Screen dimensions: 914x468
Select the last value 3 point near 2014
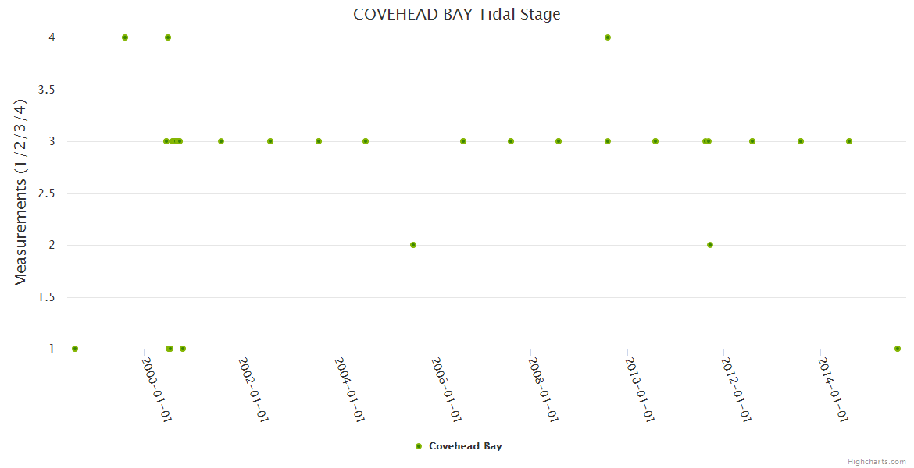coord(849,141)
